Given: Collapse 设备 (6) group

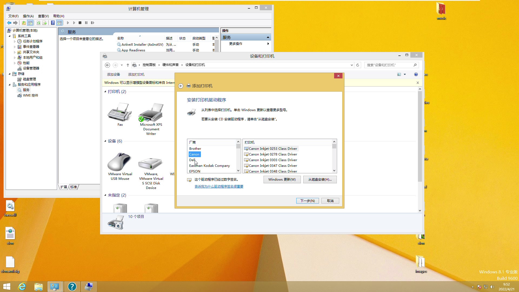Looking at the screenshot, I should pos(105,141).
